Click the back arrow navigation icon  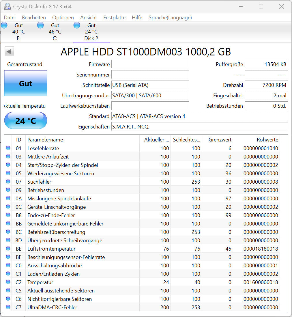[x=9, y=51]
